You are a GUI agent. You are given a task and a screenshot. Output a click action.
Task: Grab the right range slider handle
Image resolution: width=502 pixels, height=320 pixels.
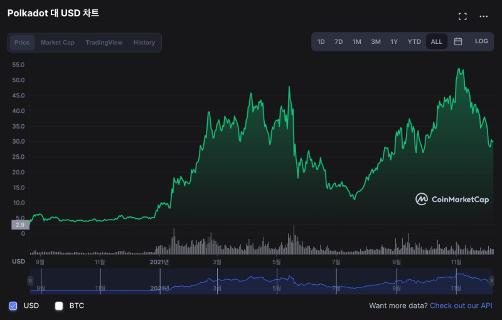point(492,280)
